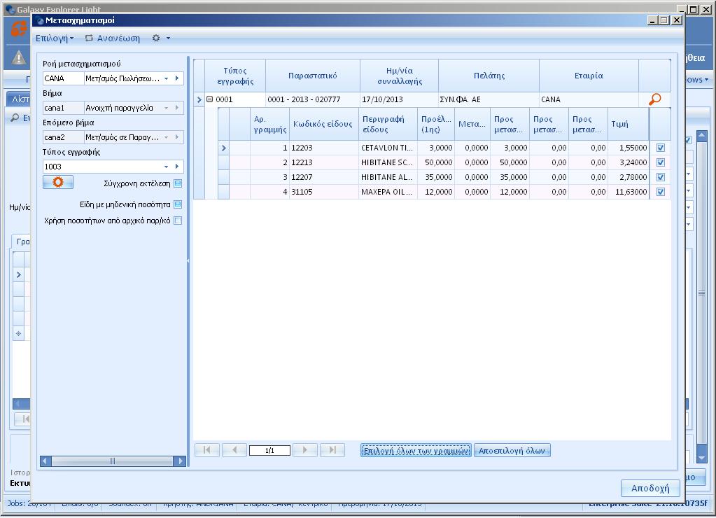Open the Τύπος εγγραφής dropdown

coord(166,167)
